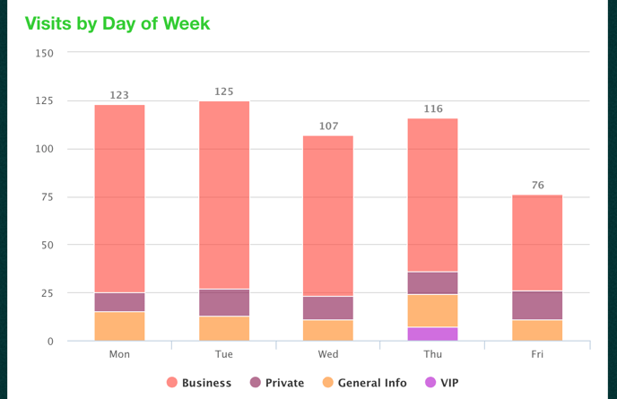617x399 pixels.
Task: Hide the VIP series via legend label
Action: pyautogui.click(x=449, y=383)
